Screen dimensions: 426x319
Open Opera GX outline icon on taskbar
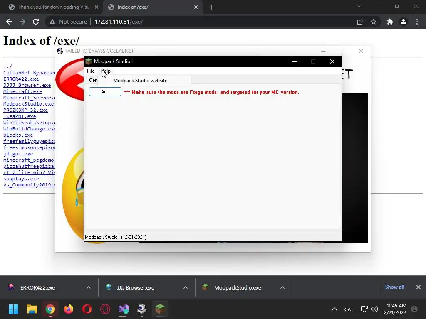pos(105,309)
